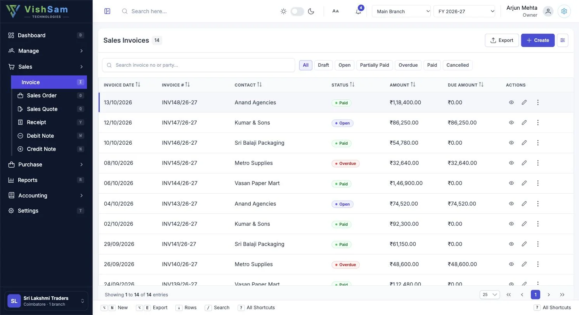Screen dimensions: 579x315
Task: View invoice INV145/26-27 with eye icon
Action: 511,163
